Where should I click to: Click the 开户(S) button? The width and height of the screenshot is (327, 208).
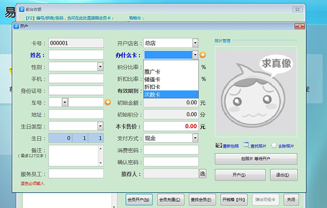point(240,175)
